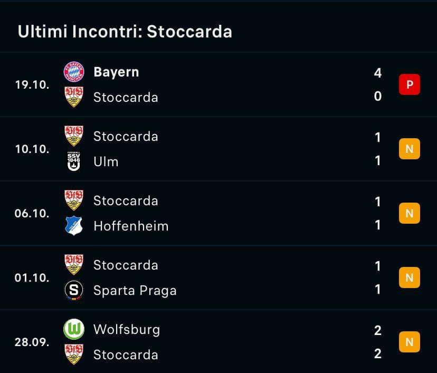Open the Hoffenheim team name

point(131,226)
